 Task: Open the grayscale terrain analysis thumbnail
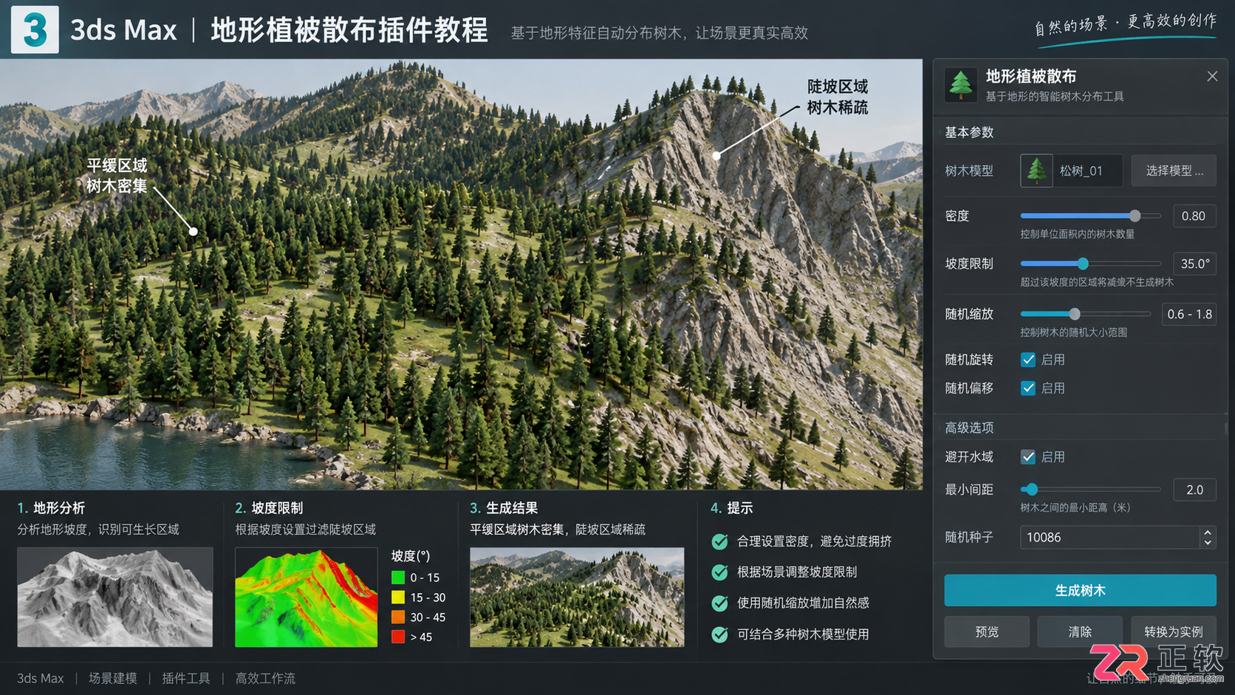(115, 597)
